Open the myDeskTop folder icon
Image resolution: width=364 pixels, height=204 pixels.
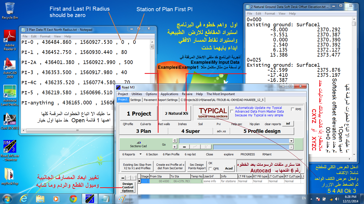[10, 176]
